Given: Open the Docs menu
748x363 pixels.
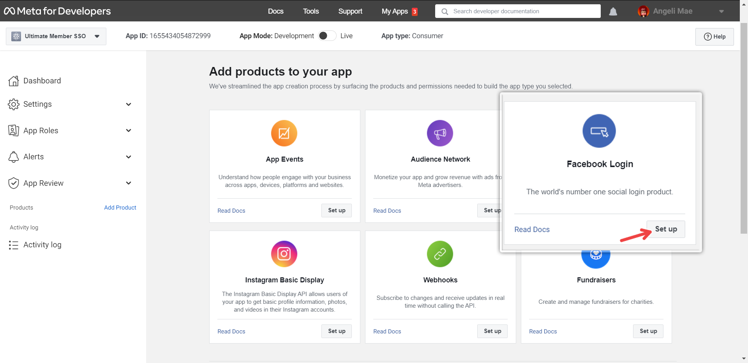Looking at the screenshot, I should [275, 11].
